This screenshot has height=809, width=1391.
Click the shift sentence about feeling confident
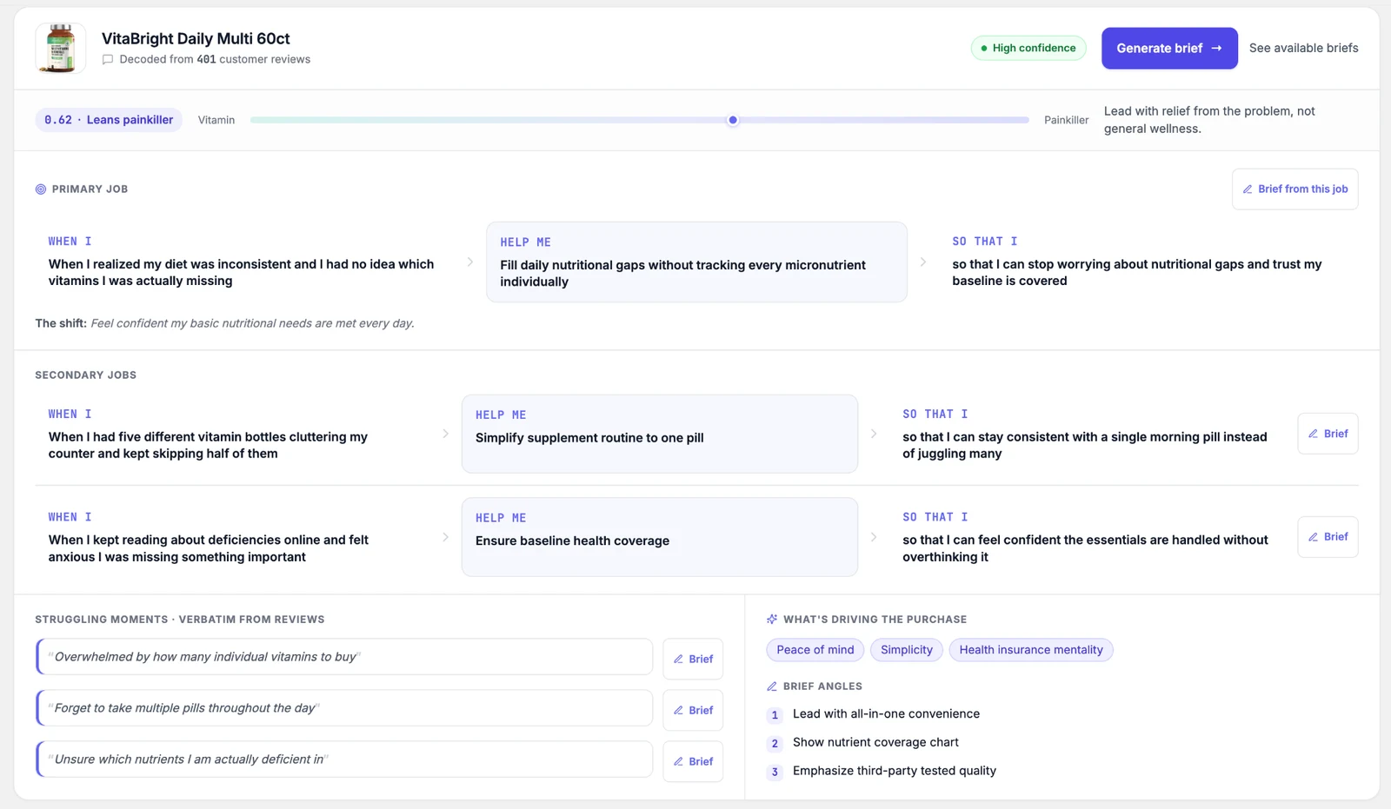click(x=252, y=323)
